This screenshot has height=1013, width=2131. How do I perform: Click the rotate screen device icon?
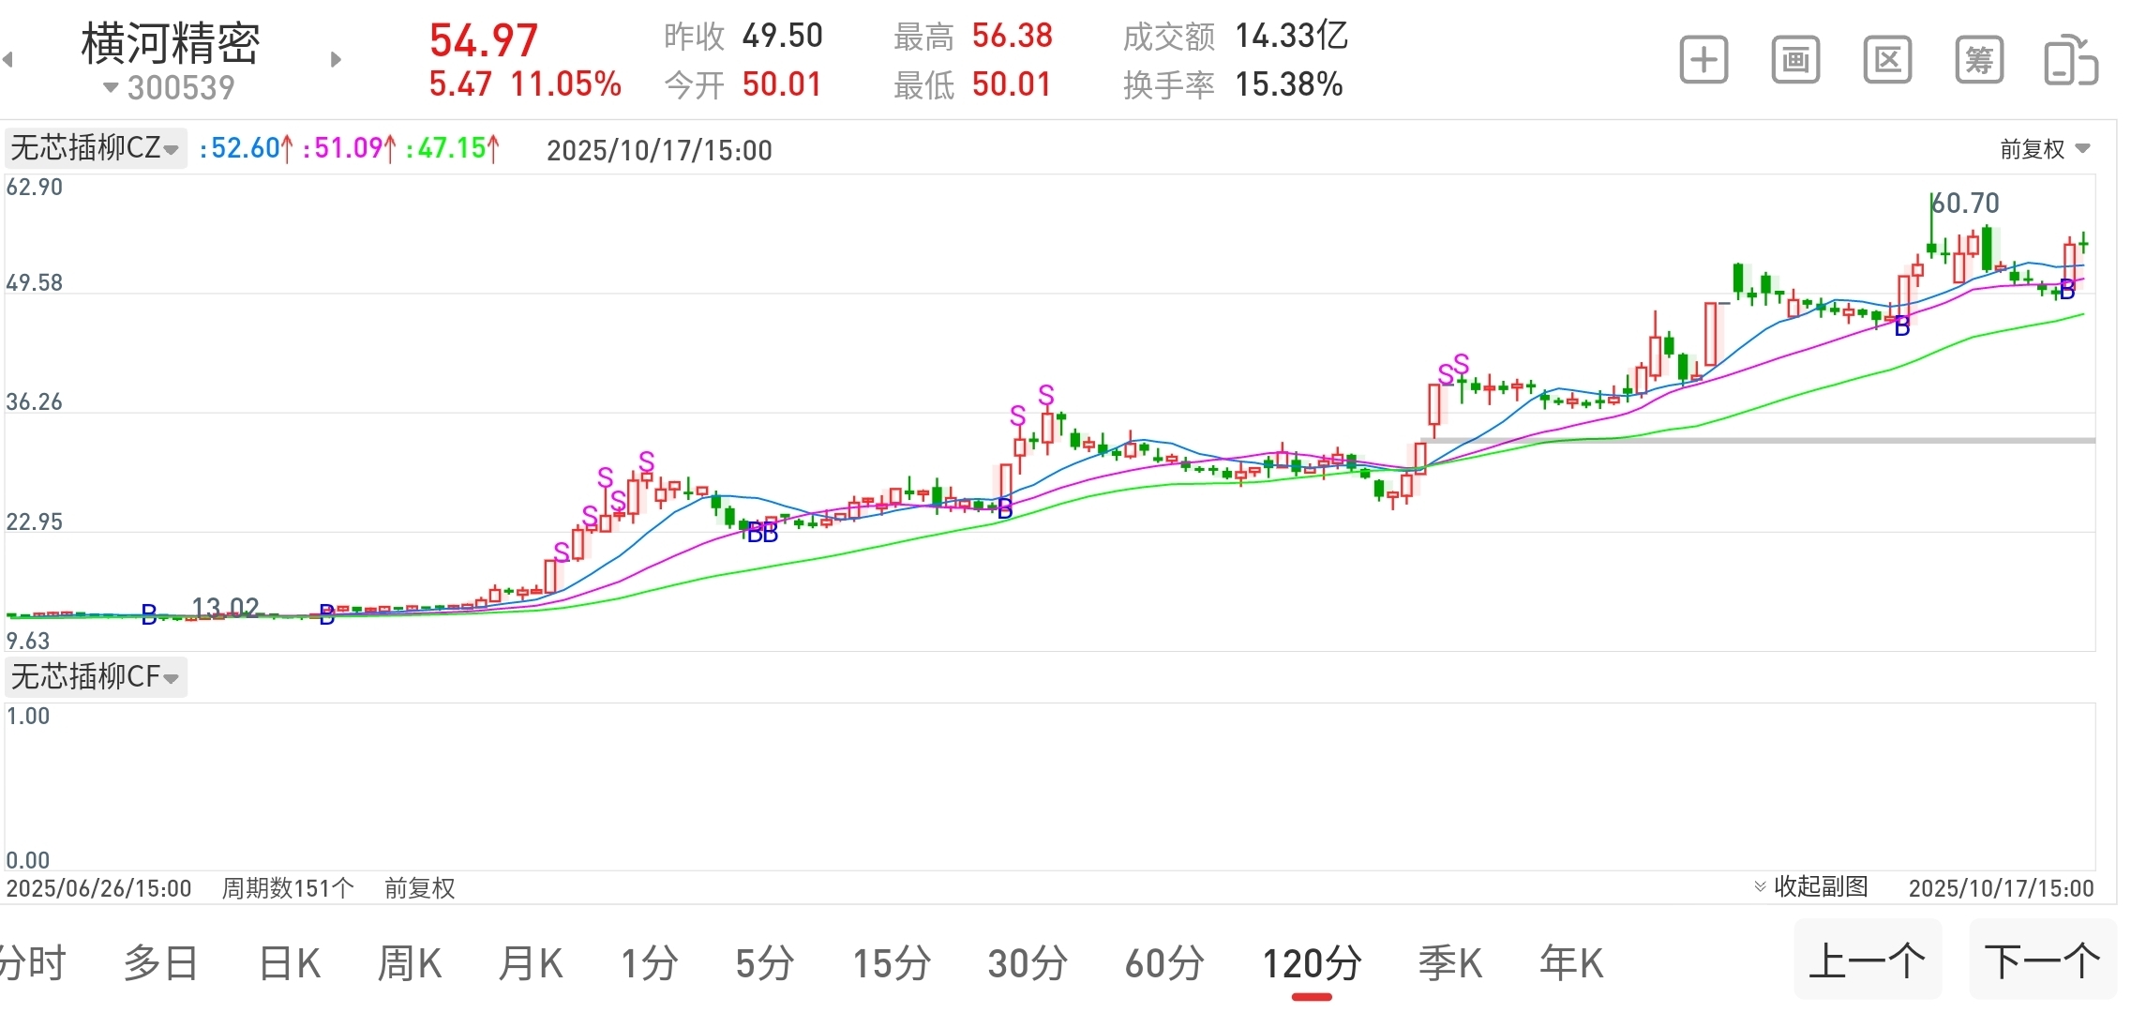[x=2070, y=61]
